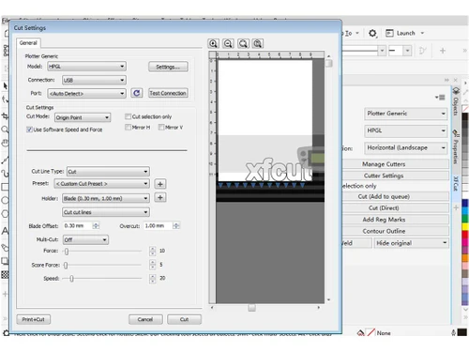Viewport: 469px width, 352px height.
Task: Click Cut (Add to queue) button
Action: click(396, 196)
